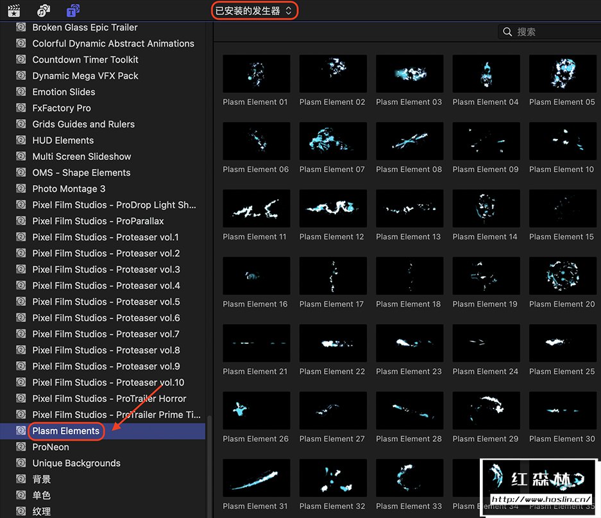Click the icon beside Emotion Slides

pos(21,92)
